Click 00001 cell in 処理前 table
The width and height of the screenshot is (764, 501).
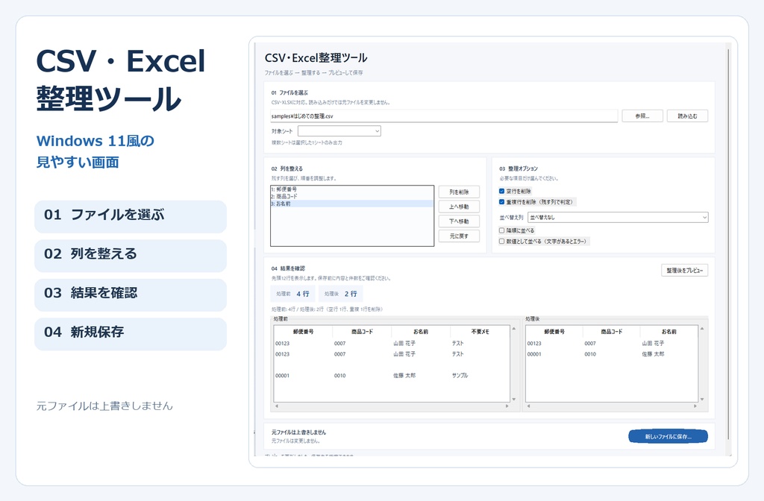[282, 376]
